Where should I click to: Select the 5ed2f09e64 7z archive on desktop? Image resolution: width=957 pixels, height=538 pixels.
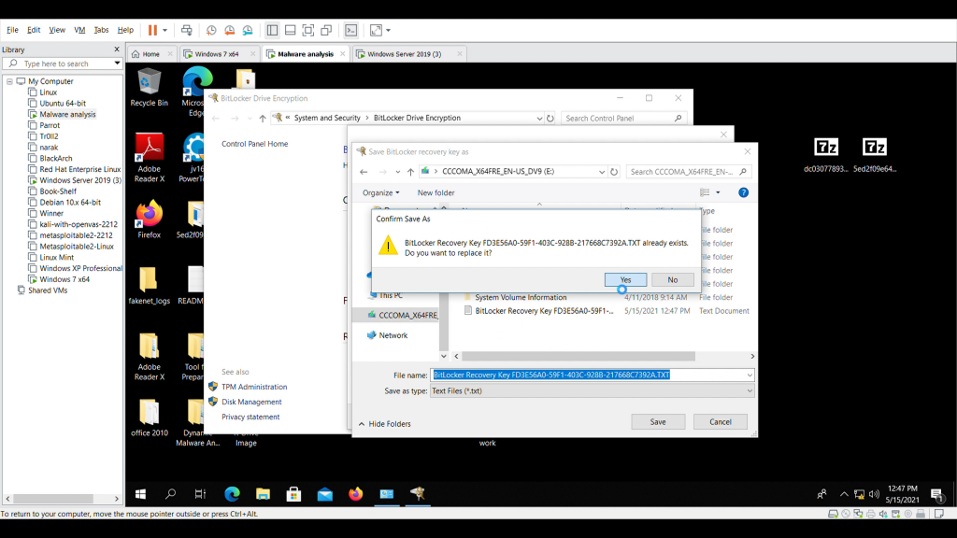pos(875,156)
